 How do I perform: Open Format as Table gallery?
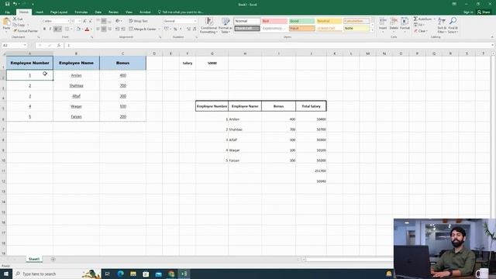coord(226,26)
